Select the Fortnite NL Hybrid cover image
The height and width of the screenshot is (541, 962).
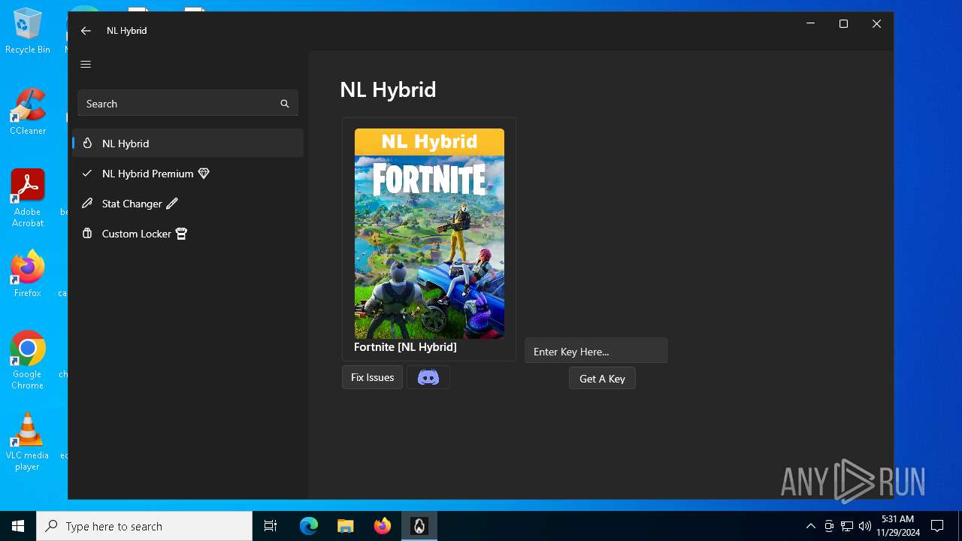[429, 234]
